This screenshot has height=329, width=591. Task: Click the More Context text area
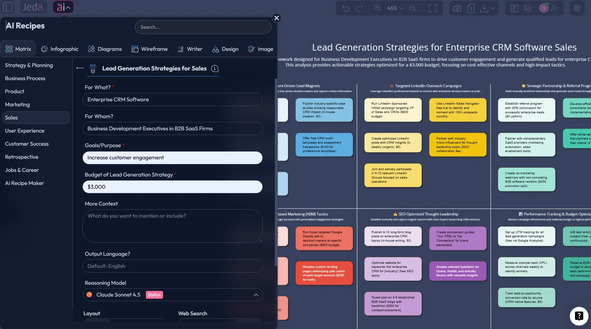172,226
